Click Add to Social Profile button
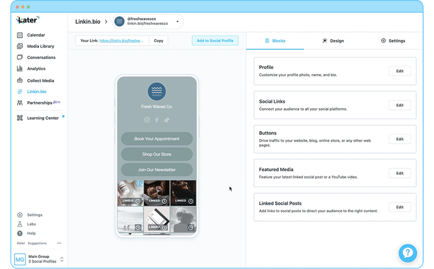434x269 pixels. click(215, 41)
